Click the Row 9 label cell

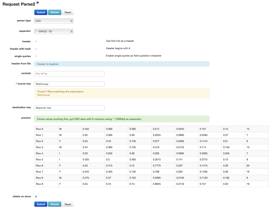click(x=46, y=184)
